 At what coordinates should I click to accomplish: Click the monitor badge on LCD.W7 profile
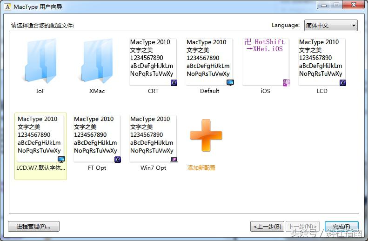[61, 159]
